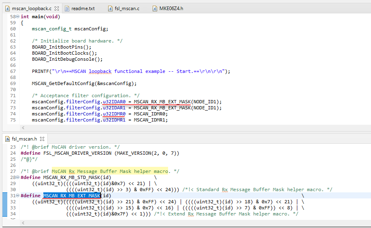Viewport: 371px width, 228px height.
Task: Open the readme.txt tab
Action: point(83,9)
